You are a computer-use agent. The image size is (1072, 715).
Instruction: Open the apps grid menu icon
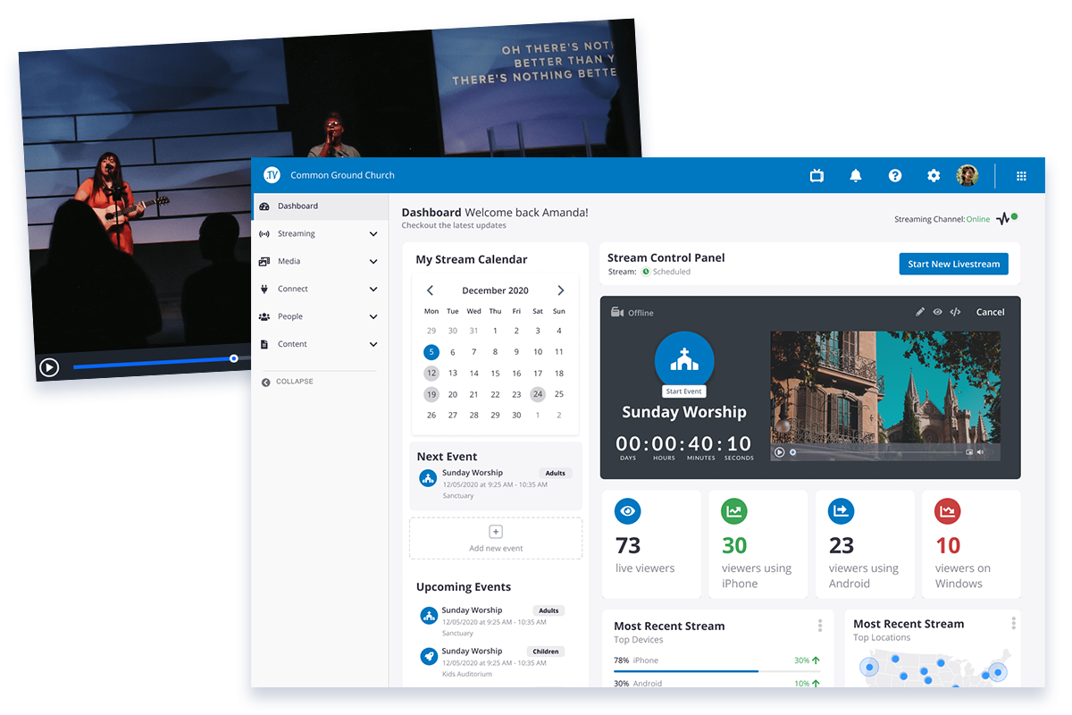pos(1021,176)
